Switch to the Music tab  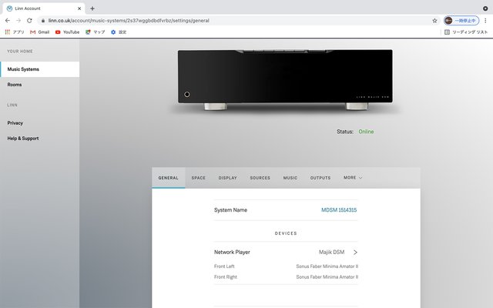(290, 178)
